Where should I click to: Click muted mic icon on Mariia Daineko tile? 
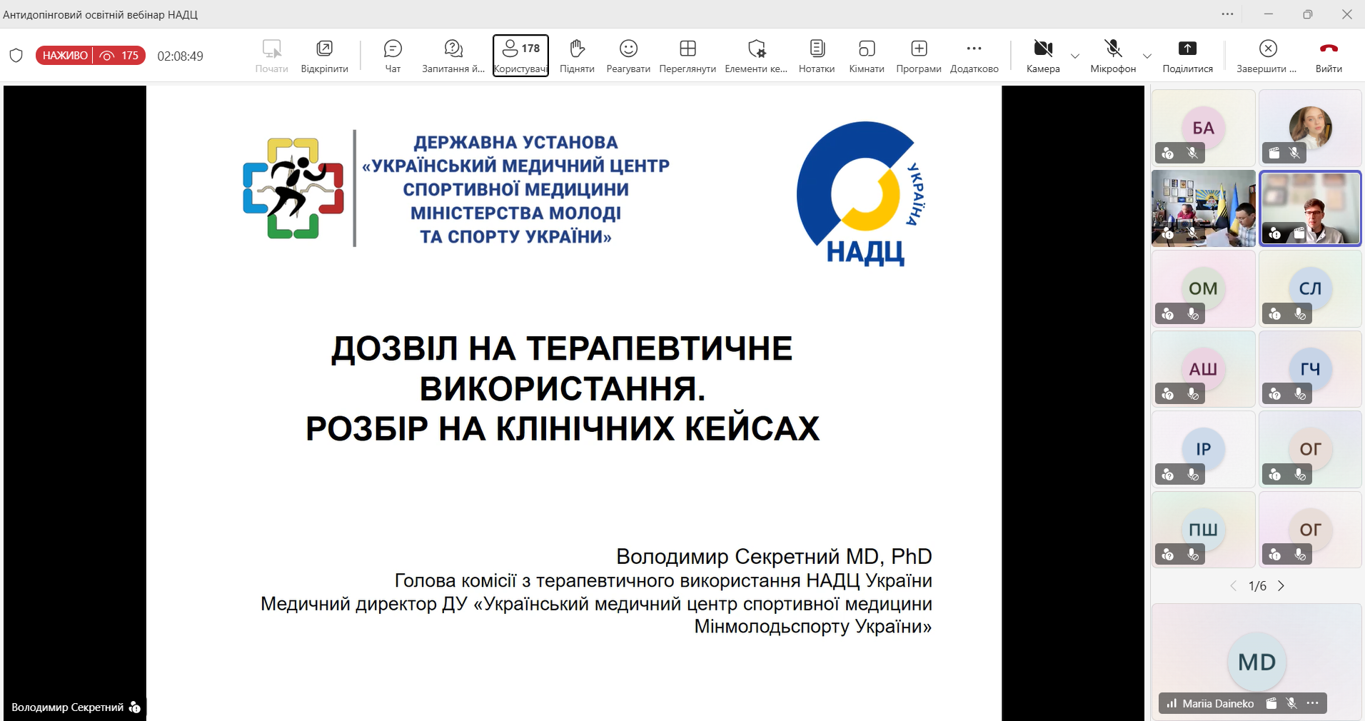[x=1291, y=703]
